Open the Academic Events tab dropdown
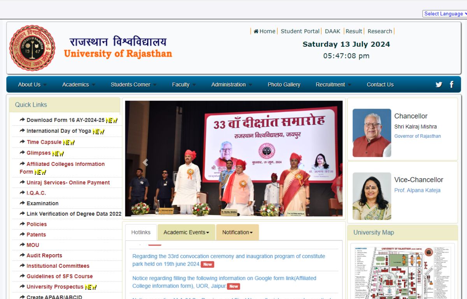This screenshot has height=299, width=467. (186, 232)
